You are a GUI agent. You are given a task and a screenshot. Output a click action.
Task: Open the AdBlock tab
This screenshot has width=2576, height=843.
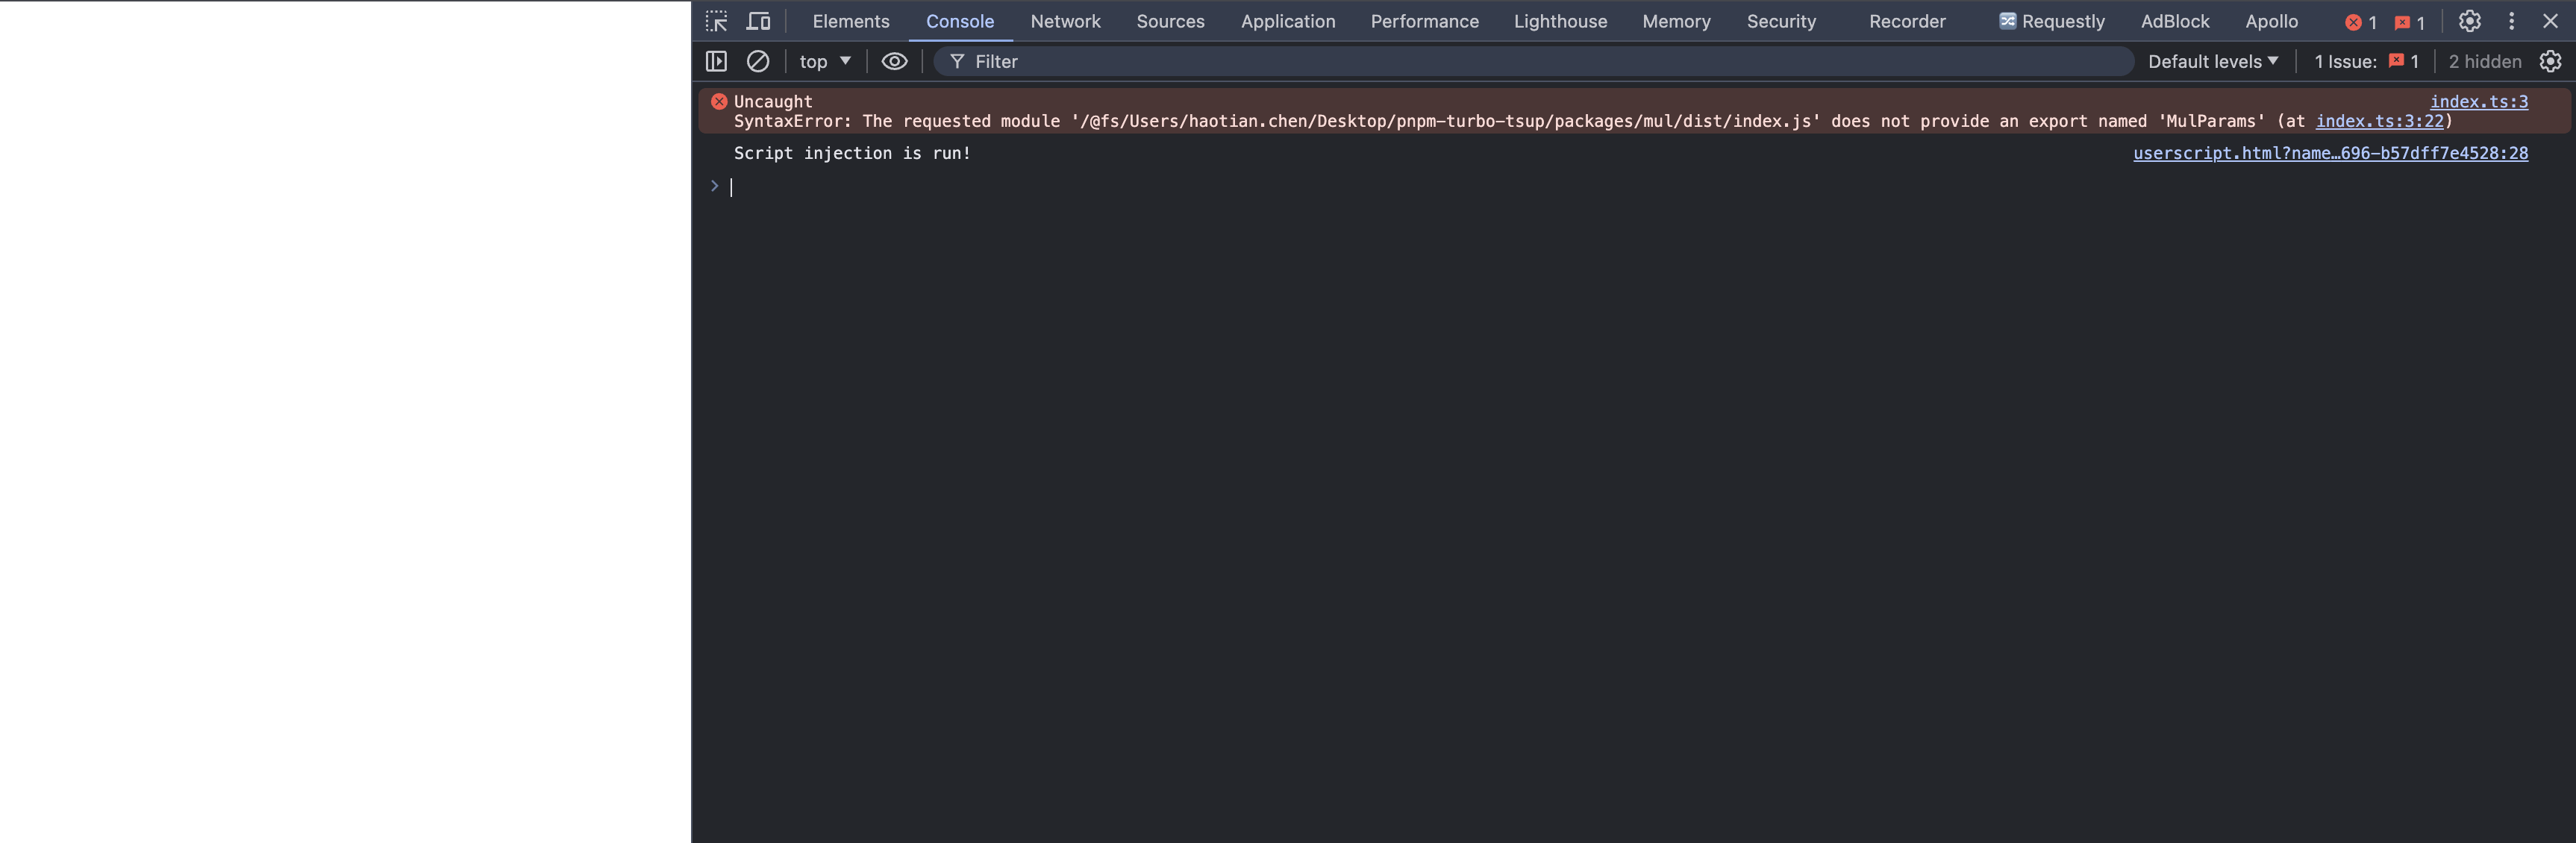pos(2175,21)
